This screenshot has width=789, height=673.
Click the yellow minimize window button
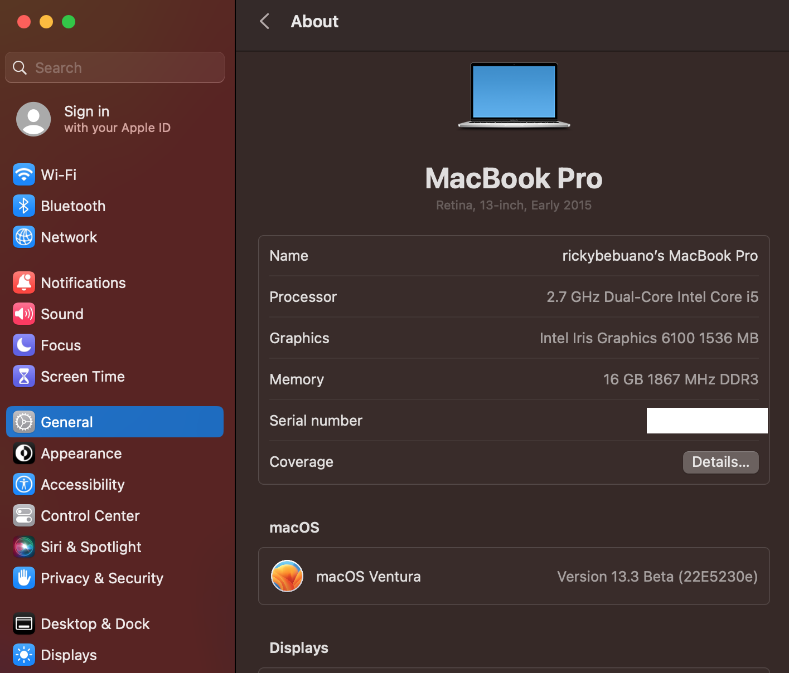point(46,22)
